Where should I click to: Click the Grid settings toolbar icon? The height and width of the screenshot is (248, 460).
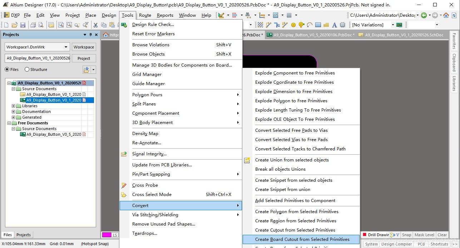point(289,15)
